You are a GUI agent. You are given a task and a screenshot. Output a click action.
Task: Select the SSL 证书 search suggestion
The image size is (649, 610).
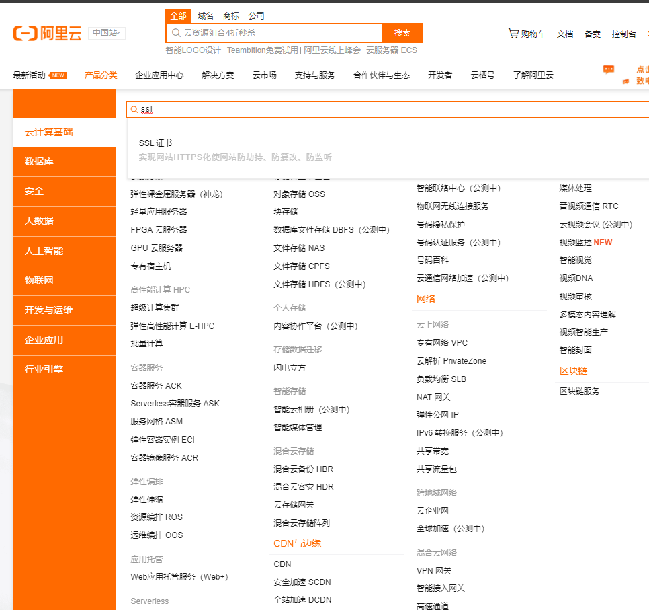155,143
